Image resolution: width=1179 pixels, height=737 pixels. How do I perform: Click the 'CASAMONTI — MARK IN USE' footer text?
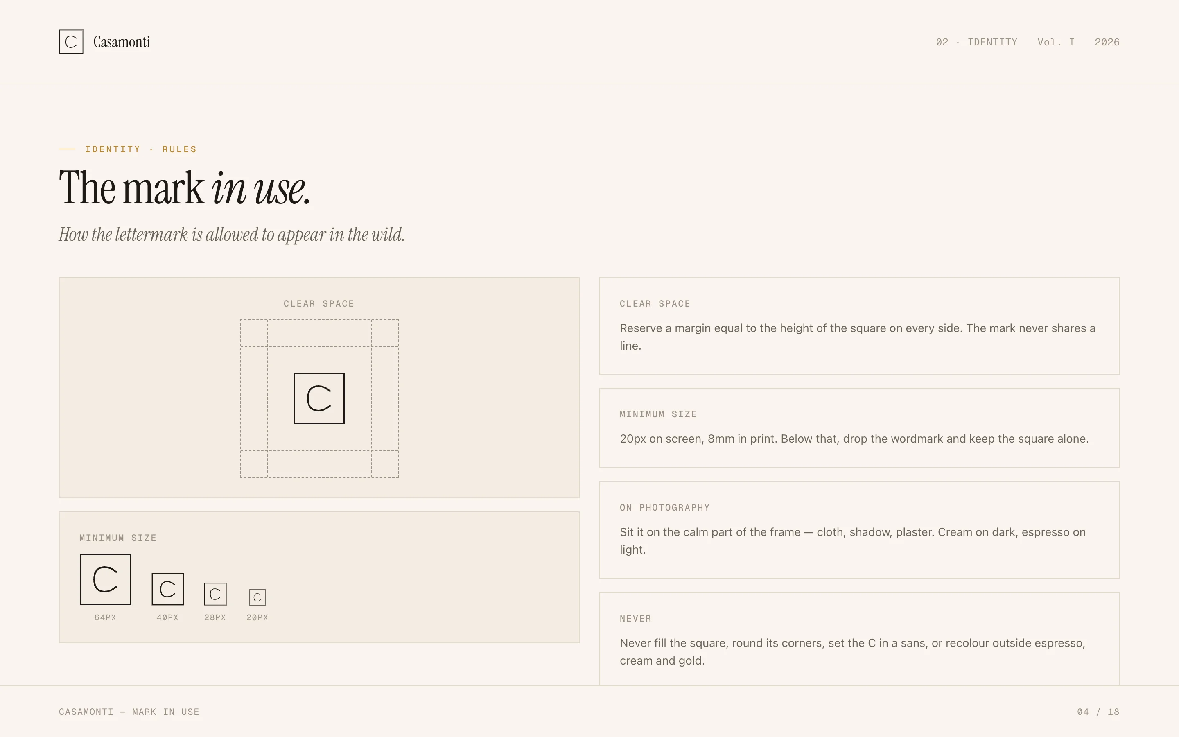129,712
